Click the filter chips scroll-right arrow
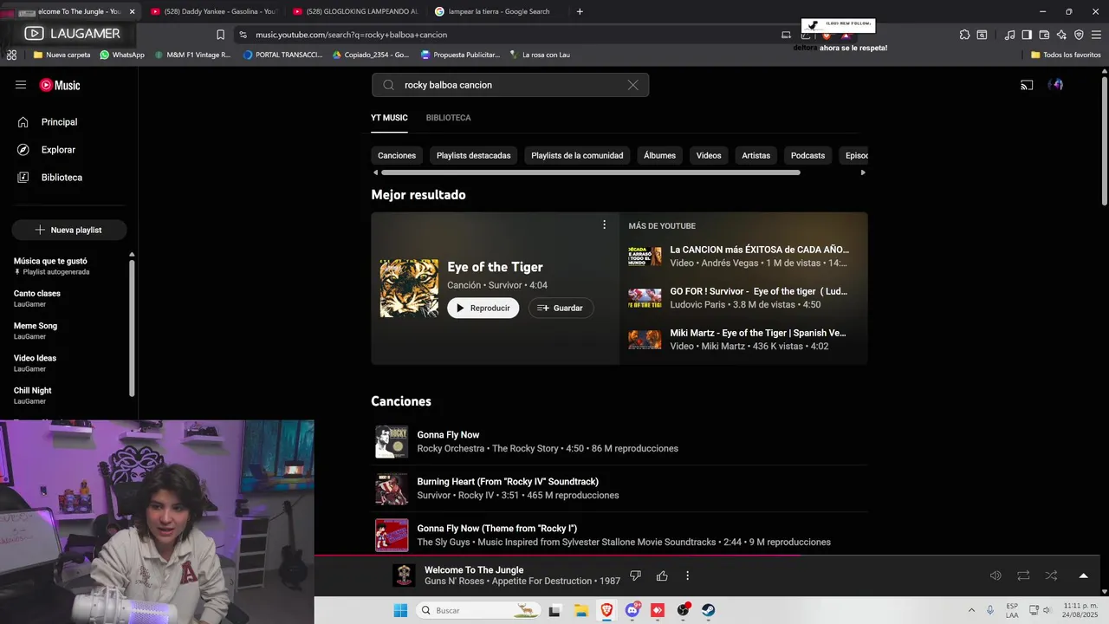This screenshot has height=624, width=1109. [x=862, y=172]
